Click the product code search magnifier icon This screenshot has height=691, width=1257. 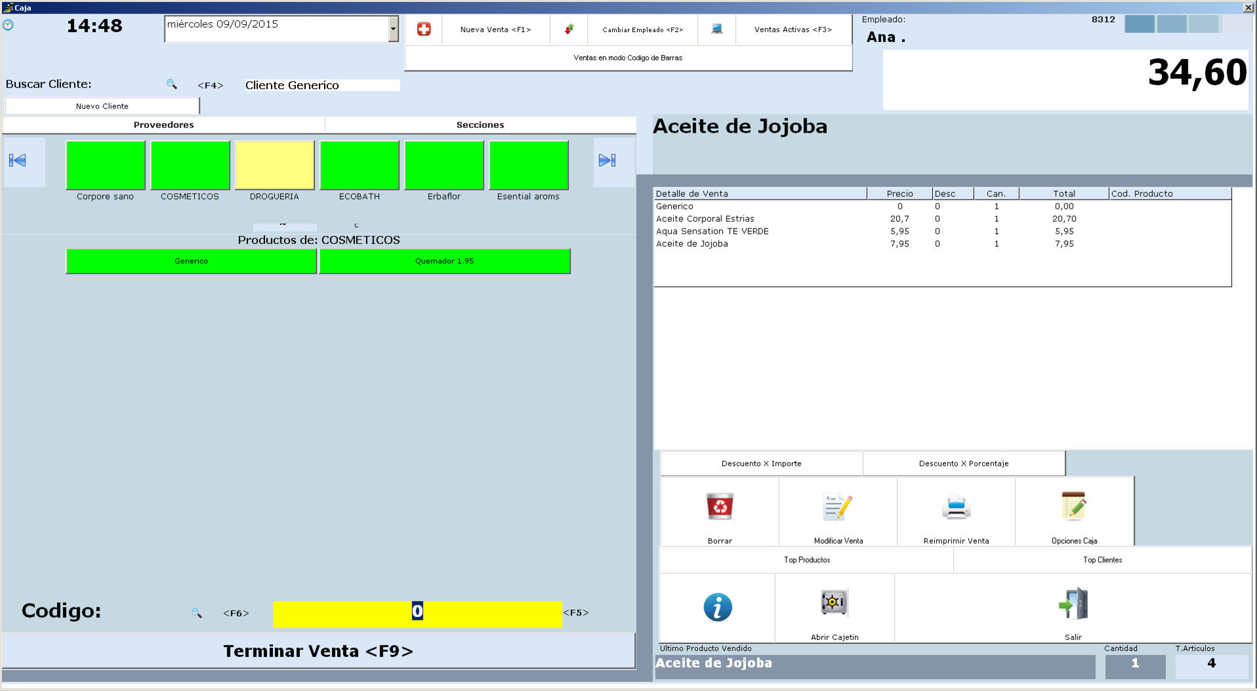coord(196,613)
